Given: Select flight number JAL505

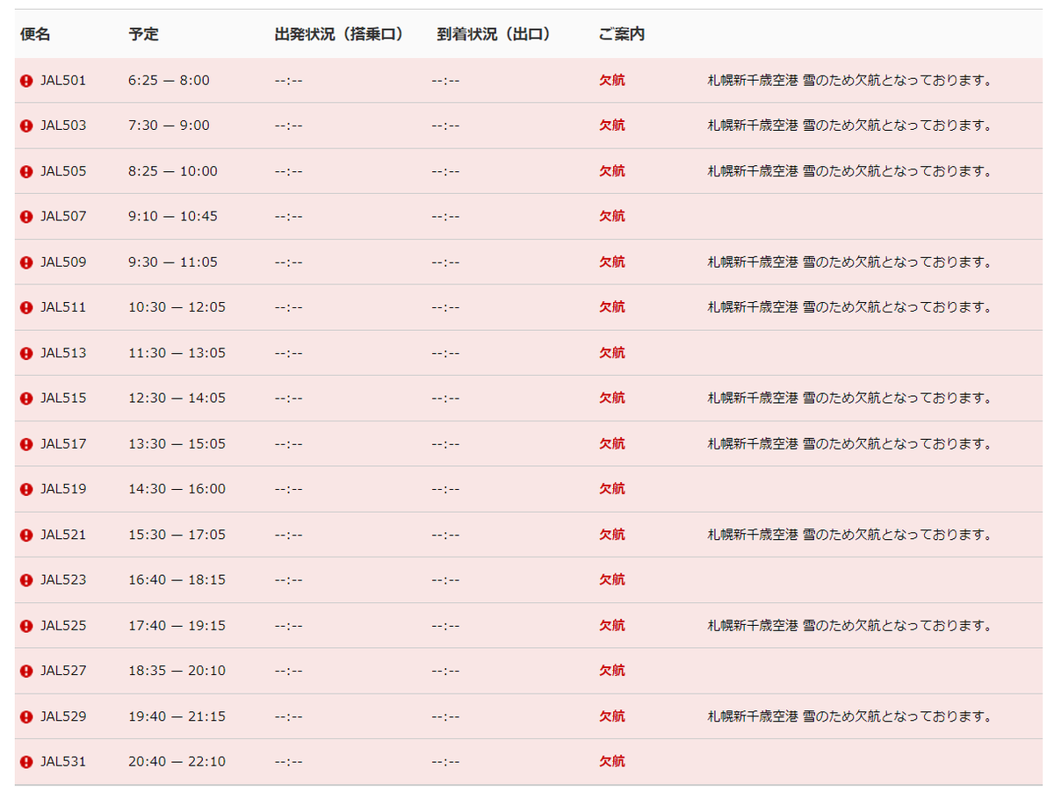Looking at the screenshot, I should point(63,171).
